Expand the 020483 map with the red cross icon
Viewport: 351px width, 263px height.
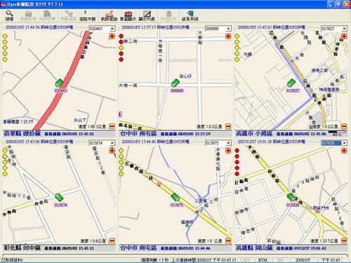pyautogui.click(x=112, y=36)
